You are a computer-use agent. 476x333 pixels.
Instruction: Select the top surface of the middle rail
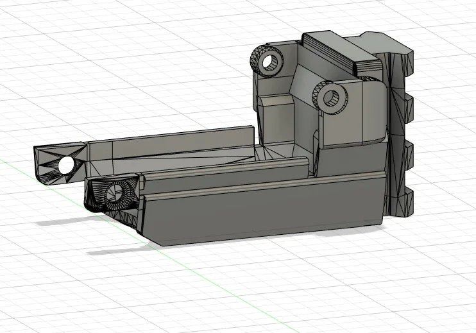pos(225,170)
